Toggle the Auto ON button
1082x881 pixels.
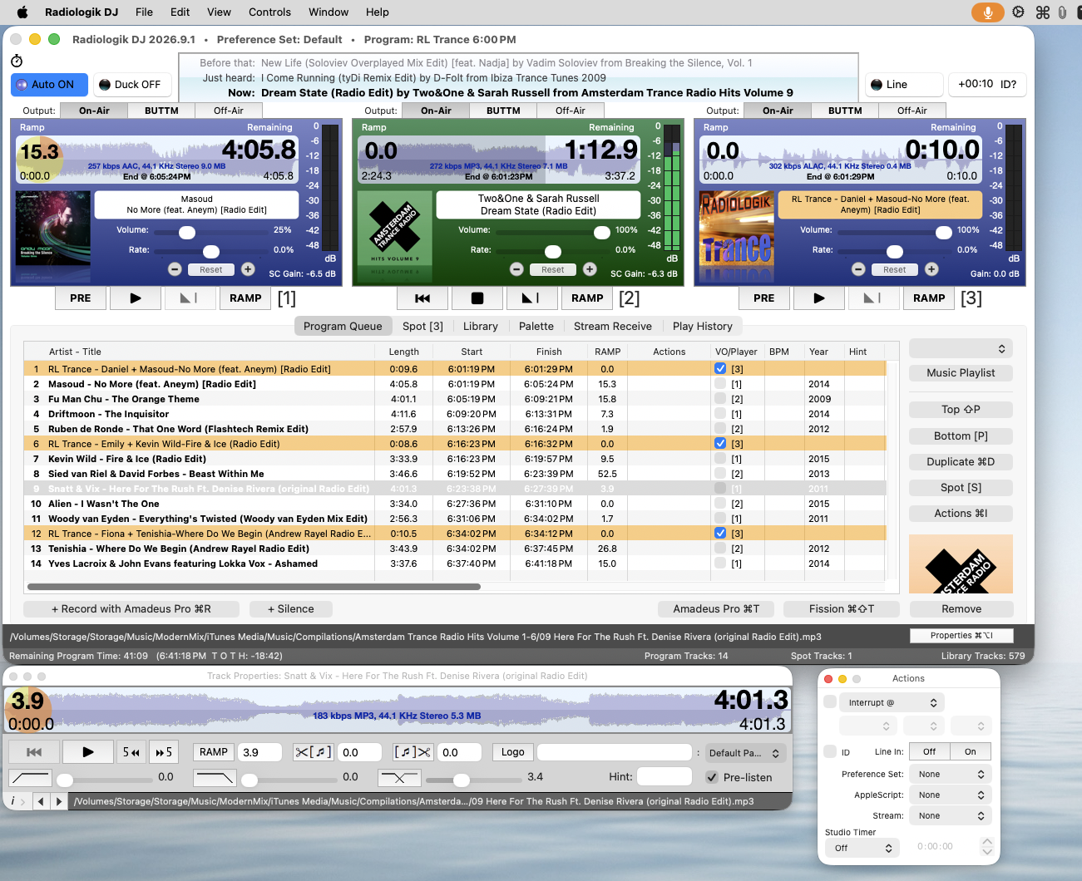click(x=49, y=85)
